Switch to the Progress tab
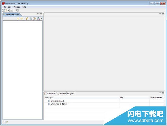The image size is (167, 126). [71, 93]
